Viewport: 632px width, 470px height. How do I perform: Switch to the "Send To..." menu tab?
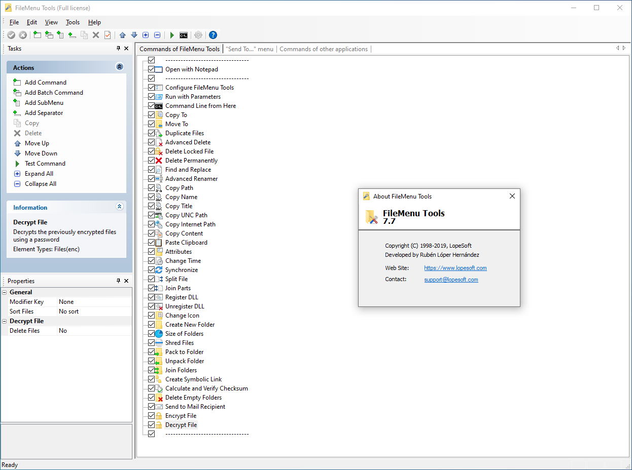pyautogui.click(x=250, y=49)
